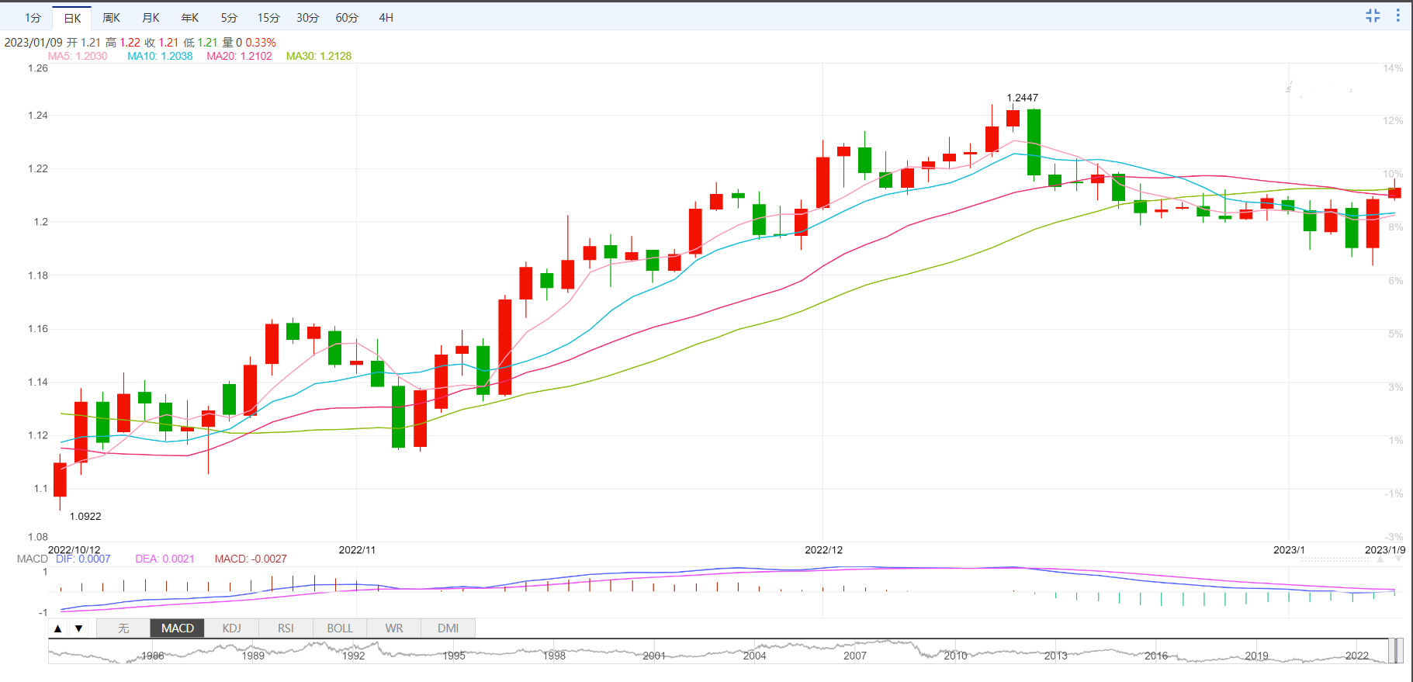Select the 1分 one-minute period
The width and height of the screenshot is (1413, 682).
33,18
